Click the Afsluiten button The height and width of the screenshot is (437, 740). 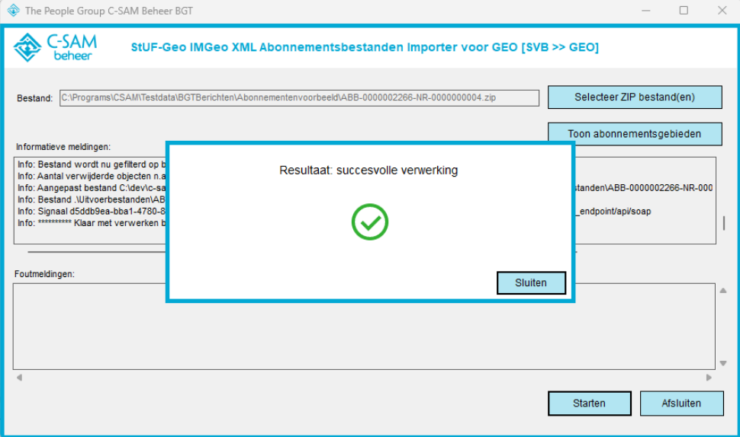[681, 403]
